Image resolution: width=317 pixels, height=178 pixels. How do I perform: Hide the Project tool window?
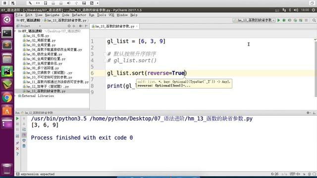click(x=86, y=26)
